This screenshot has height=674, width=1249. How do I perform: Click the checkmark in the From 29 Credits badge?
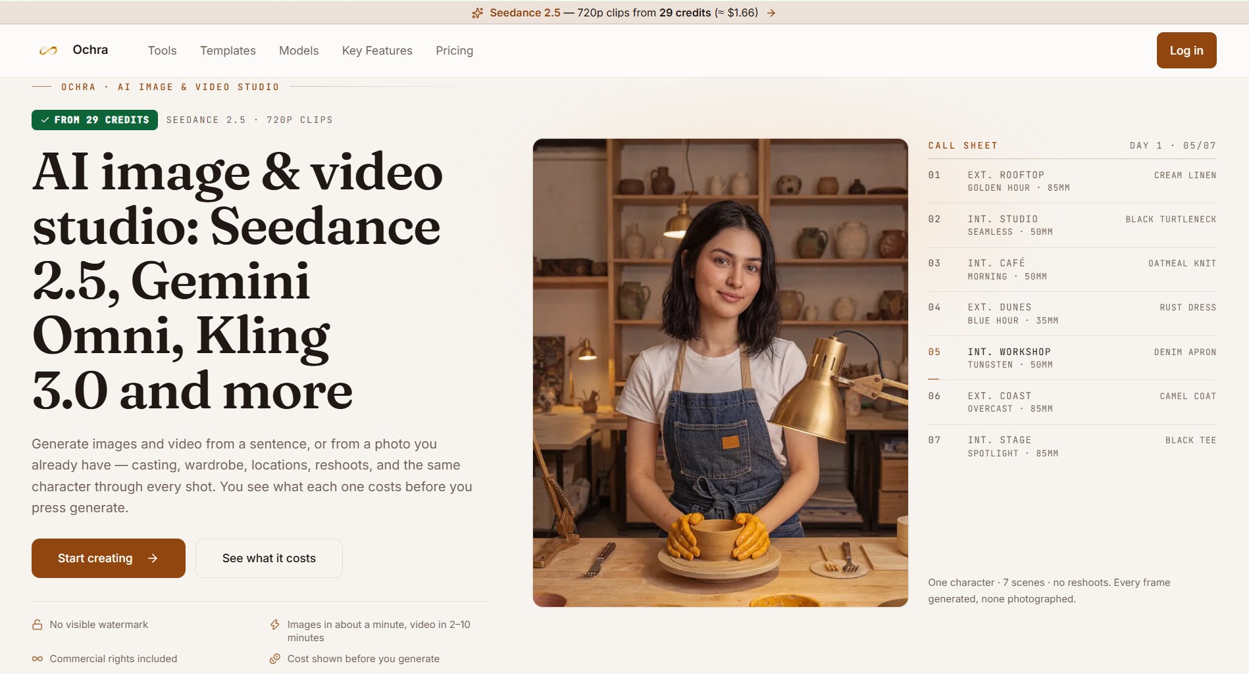[x=45, y=120]
